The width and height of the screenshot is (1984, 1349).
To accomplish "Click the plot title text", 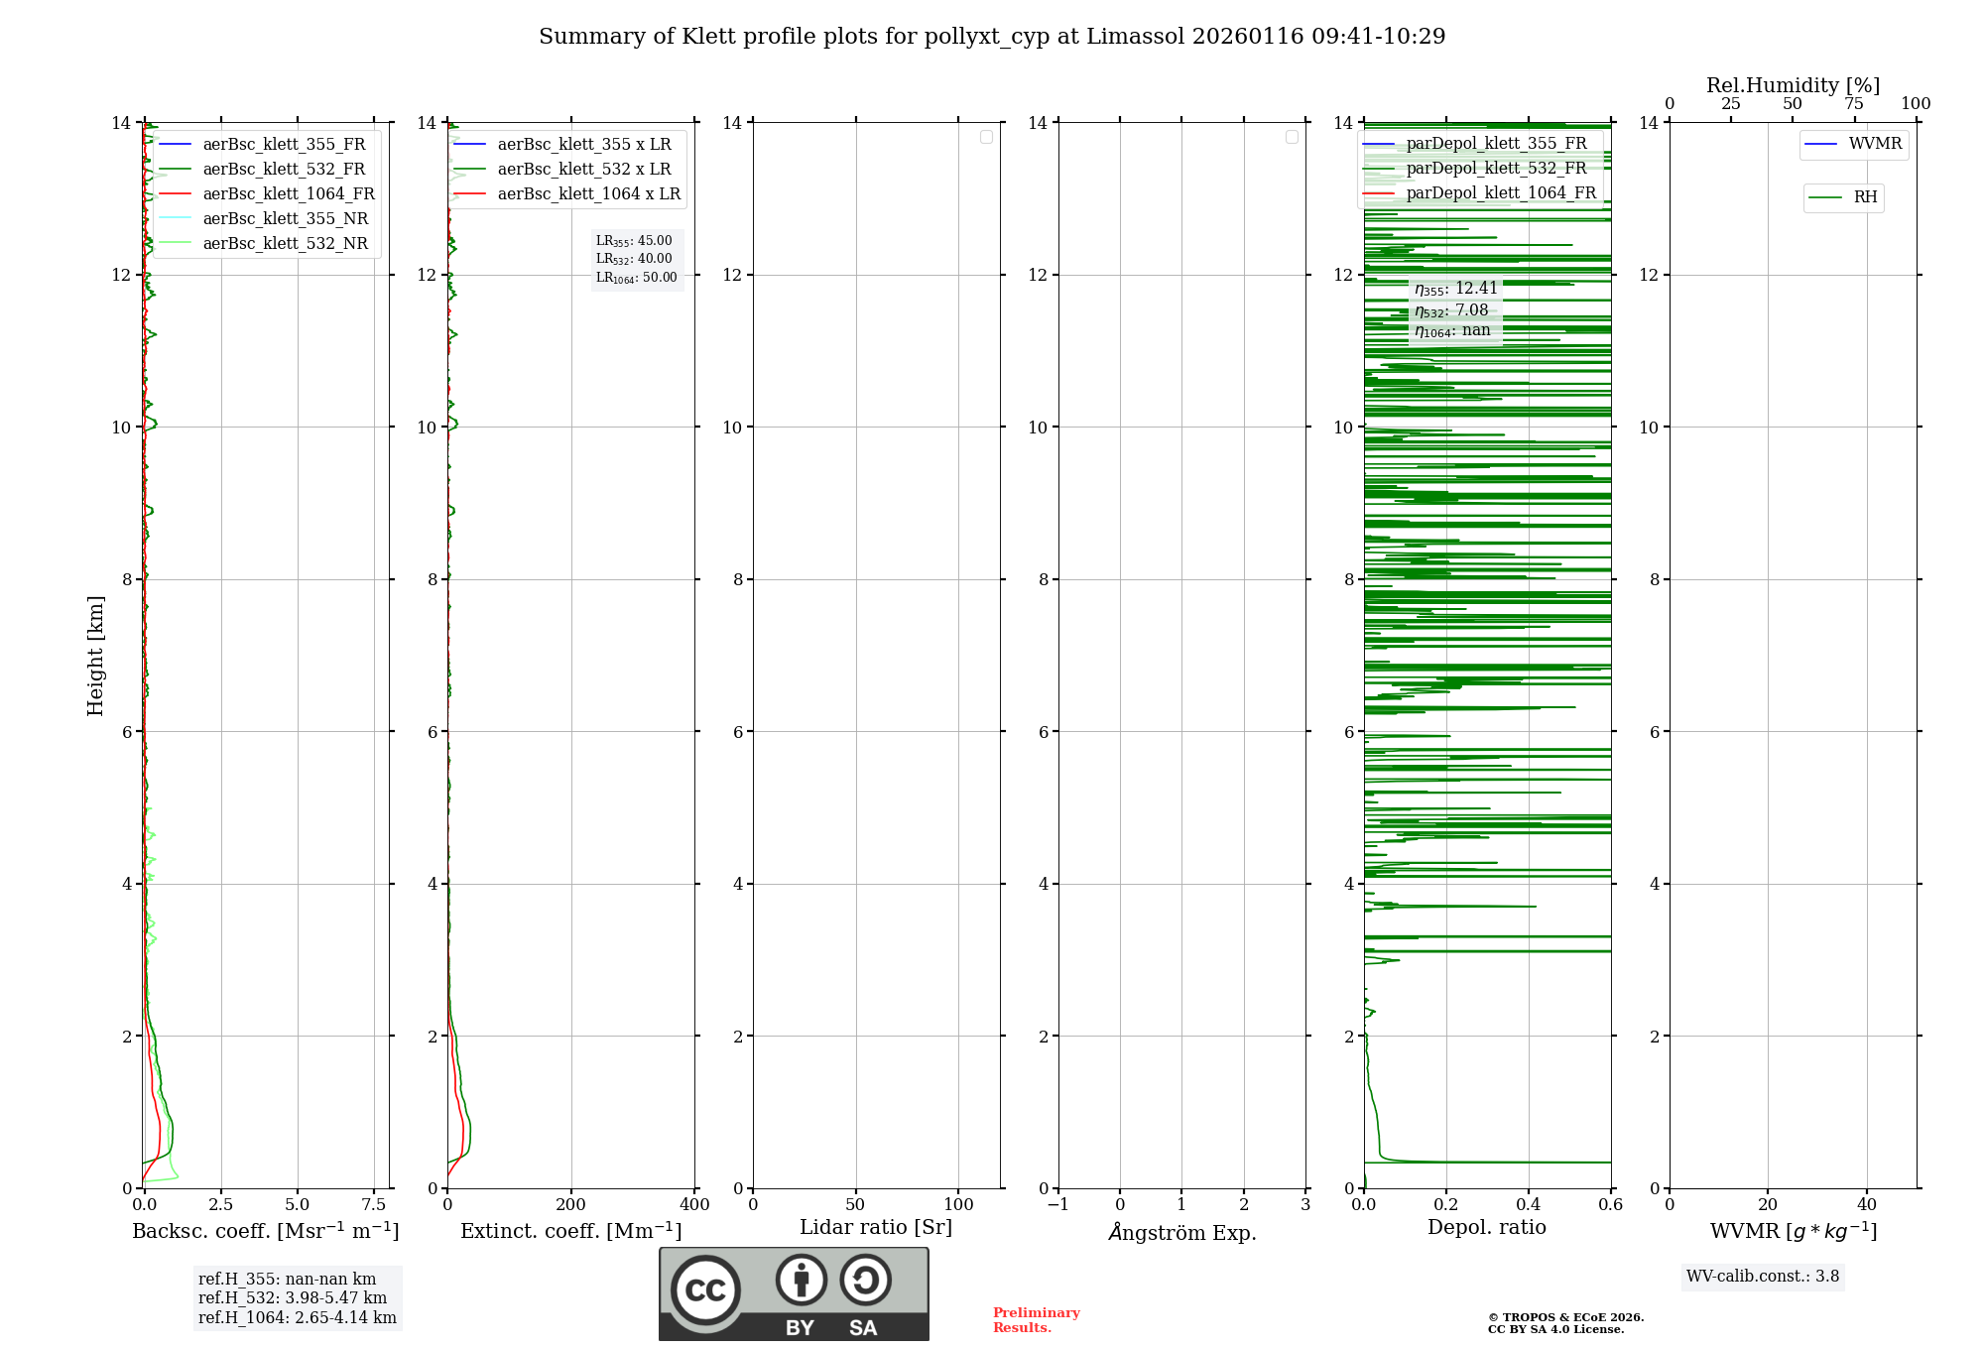I will (x=992, y=37).
